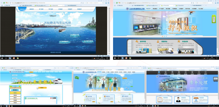Click the green 在线学习 tag on 行车组织 page
This screenshot has width=219, height=107.
[x=214, y=19]
